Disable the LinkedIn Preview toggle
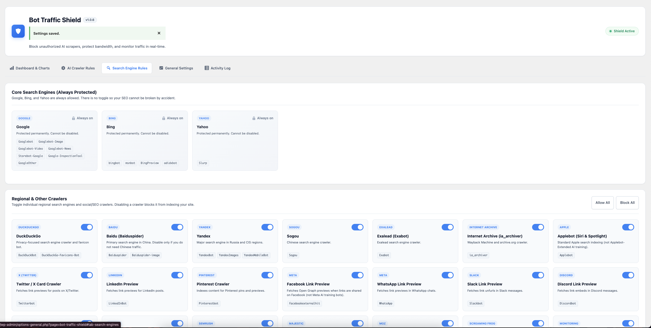 click(x=177, y=275)
